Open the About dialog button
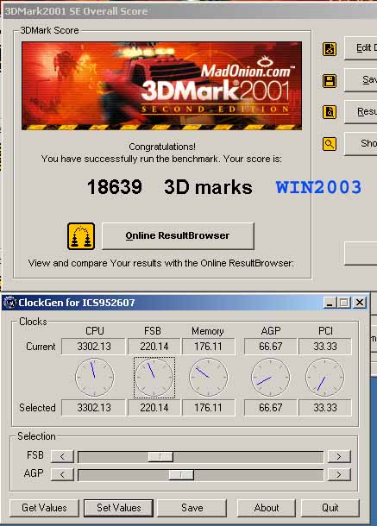This screenshot has width=377, height=526. pyautogui.click(x=267, y=508)
